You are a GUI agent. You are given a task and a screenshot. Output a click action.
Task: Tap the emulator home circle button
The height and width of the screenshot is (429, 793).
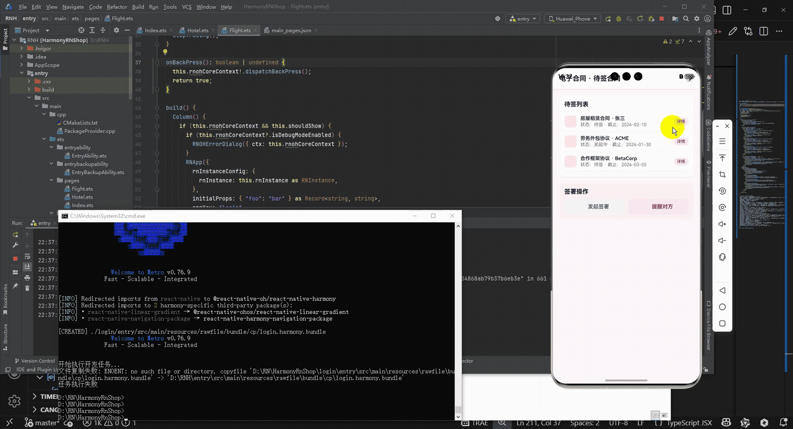click(722, 307)
